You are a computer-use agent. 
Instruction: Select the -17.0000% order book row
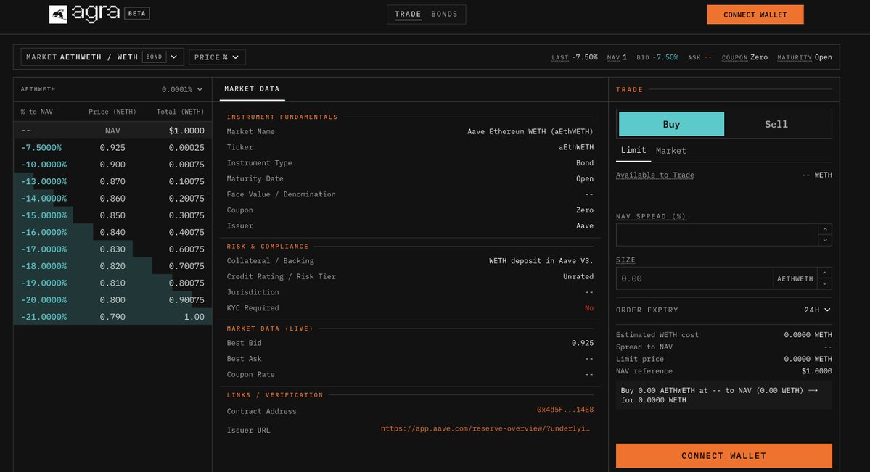[x=112, y=249]
